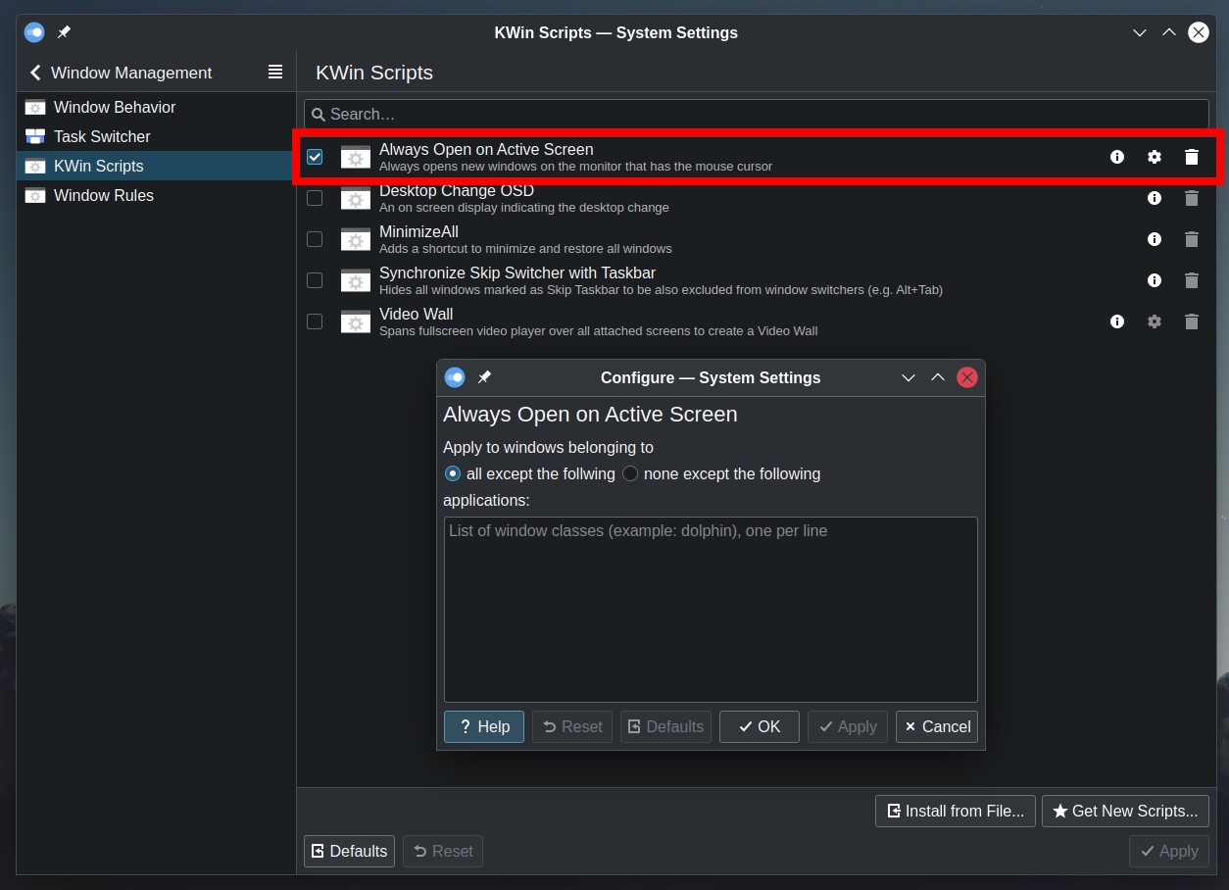Screen dimensions: 1229x890
Task: Select 'all except the follwing' radio button
Action: pos(453,473)
